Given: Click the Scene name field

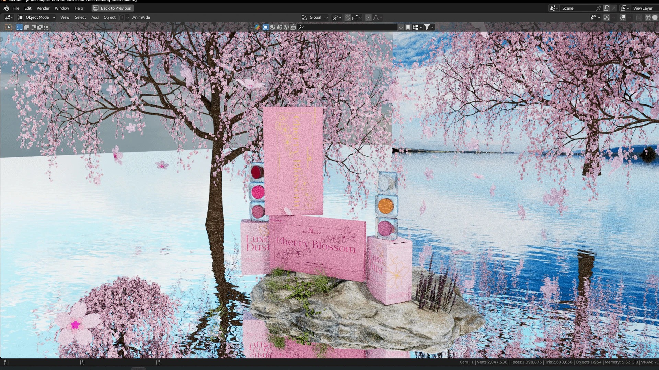Looking at the screenshot, I should [x=578, y=8].
